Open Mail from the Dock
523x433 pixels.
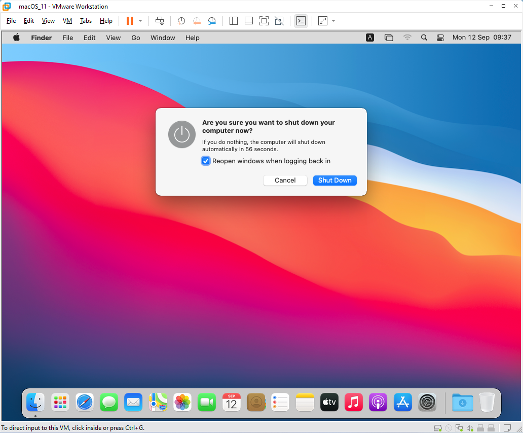coord(133,402)
